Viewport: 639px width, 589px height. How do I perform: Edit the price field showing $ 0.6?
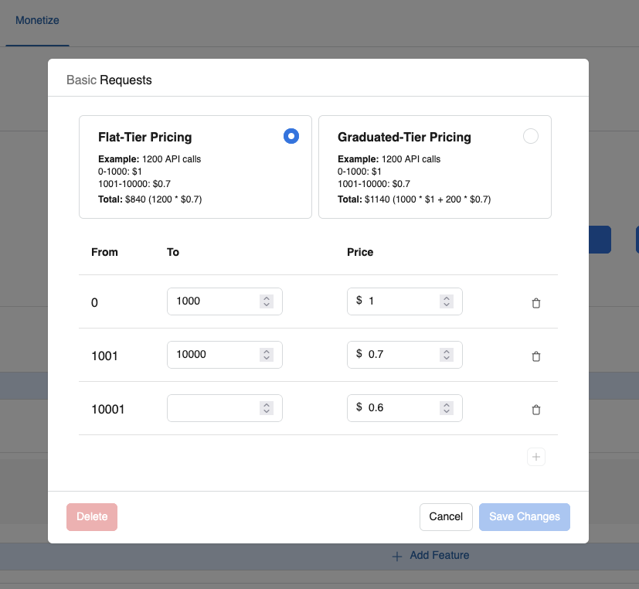point(405,408)
